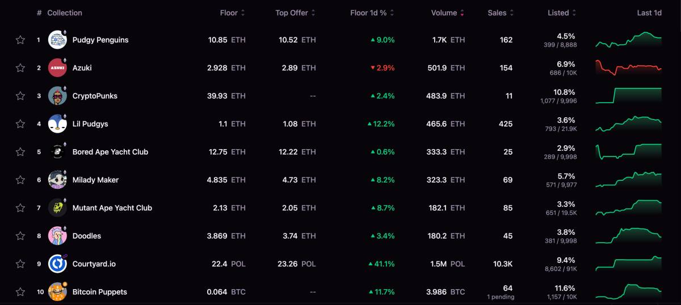Click the Doodles collection avatar icon
This screenshot has height=305, width=681.
tap(57, 236)
